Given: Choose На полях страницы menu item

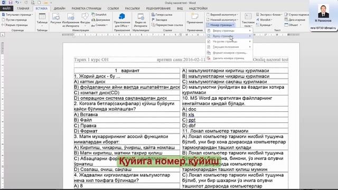Looking at the screenshot, I should click(229, 41).
